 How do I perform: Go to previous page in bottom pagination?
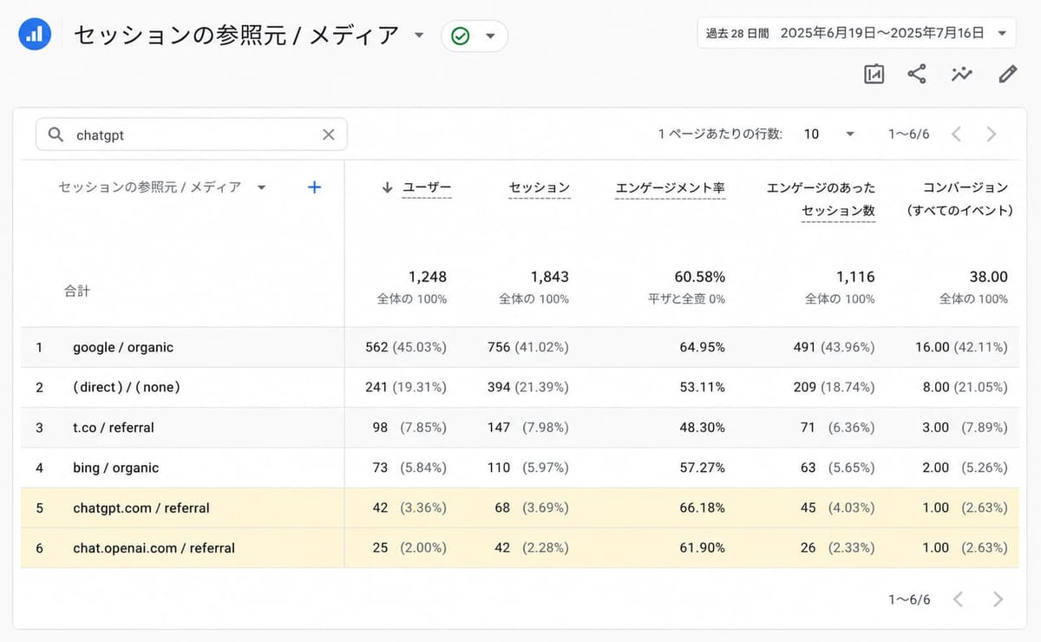(x=959, y=599)
